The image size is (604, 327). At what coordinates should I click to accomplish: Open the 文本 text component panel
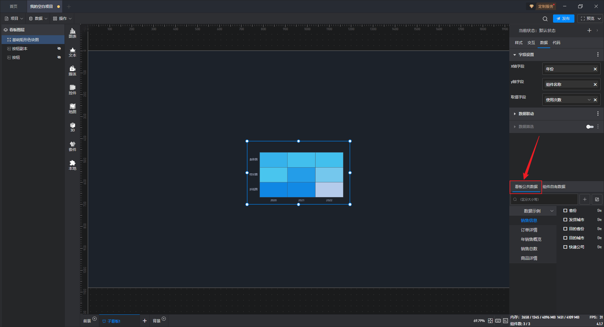point(72,52)
